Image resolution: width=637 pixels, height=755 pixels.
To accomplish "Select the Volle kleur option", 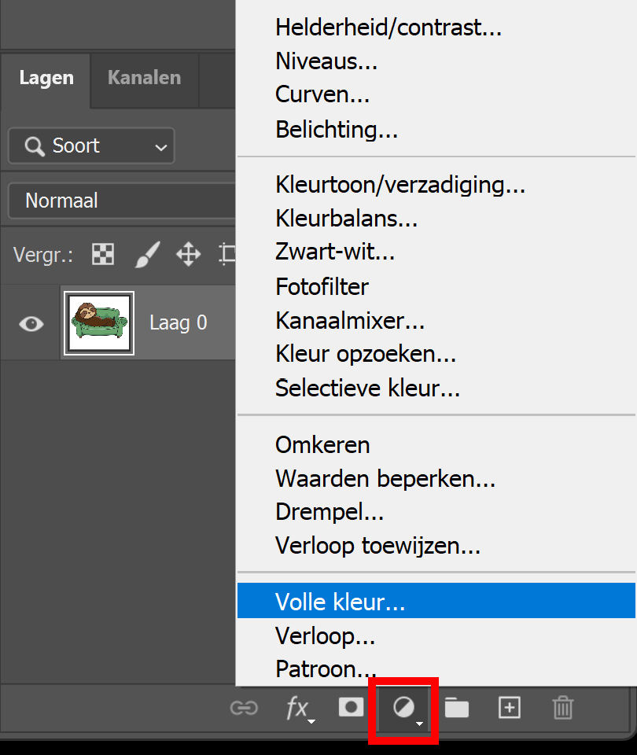I will click(326, 601).
